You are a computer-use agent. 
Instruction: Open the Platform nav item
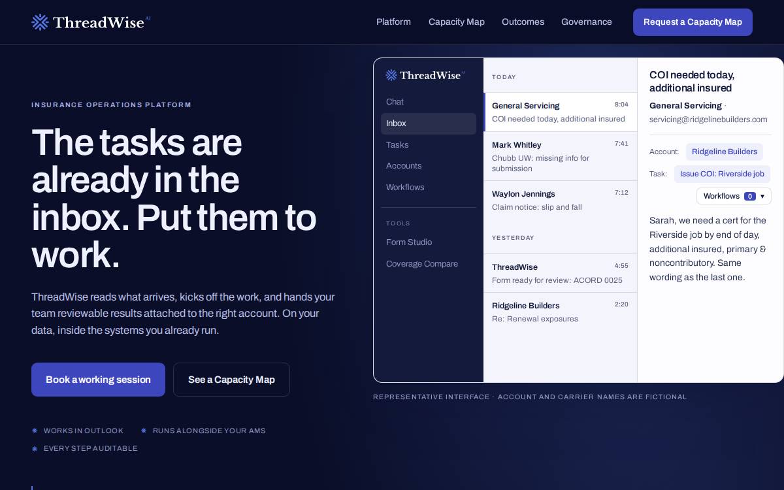(x=393, y=22)
